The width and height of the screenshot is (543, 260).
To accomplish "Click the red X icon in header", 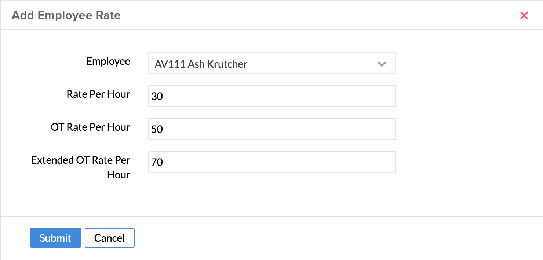I will pos(524,15).
